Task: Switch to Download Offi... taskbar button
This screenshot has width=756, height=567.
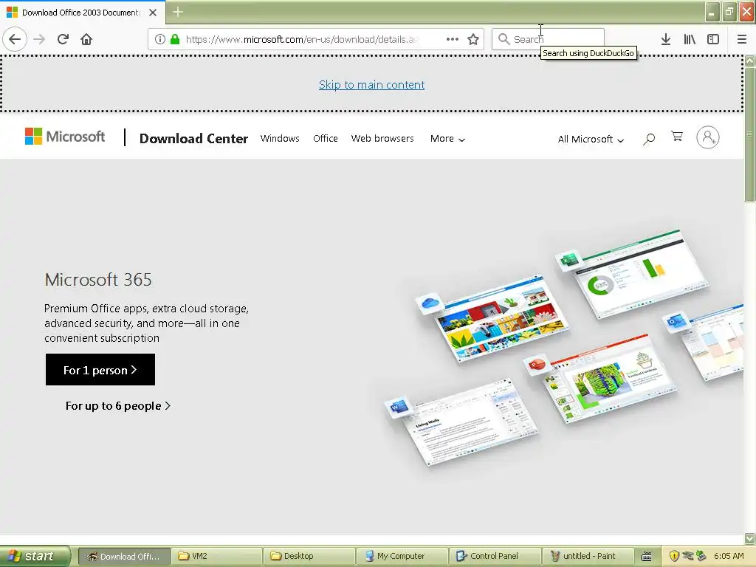Action: pos(124,557)
